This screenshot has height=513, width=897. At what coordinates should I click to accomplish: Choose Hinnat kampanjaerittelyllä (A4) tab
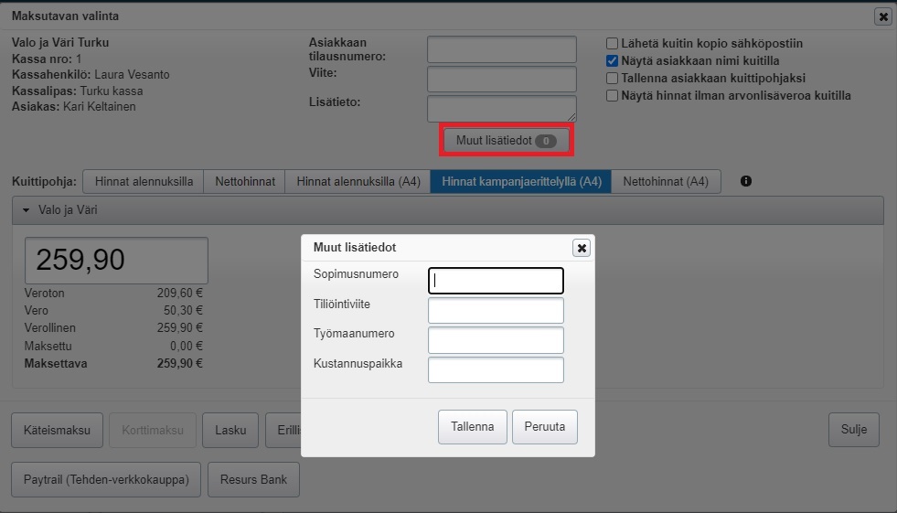point(520,182)
